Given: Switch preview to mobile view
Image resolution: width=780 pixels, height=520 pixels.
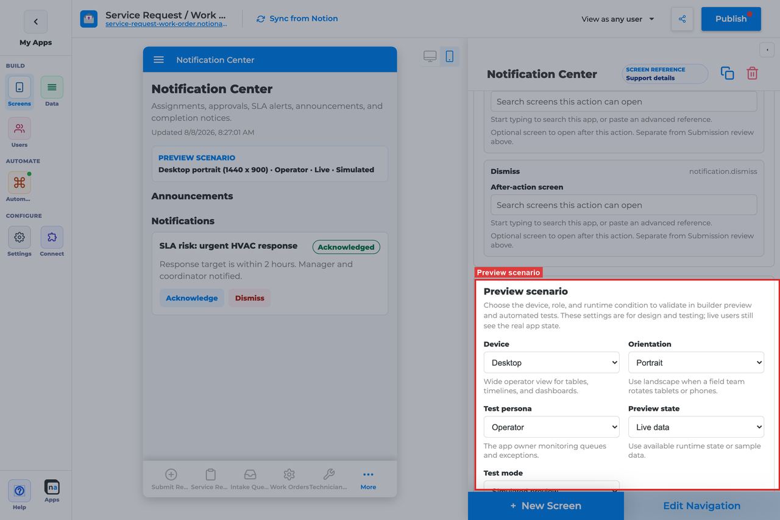Looking at the screenshot, I should 450,57.
